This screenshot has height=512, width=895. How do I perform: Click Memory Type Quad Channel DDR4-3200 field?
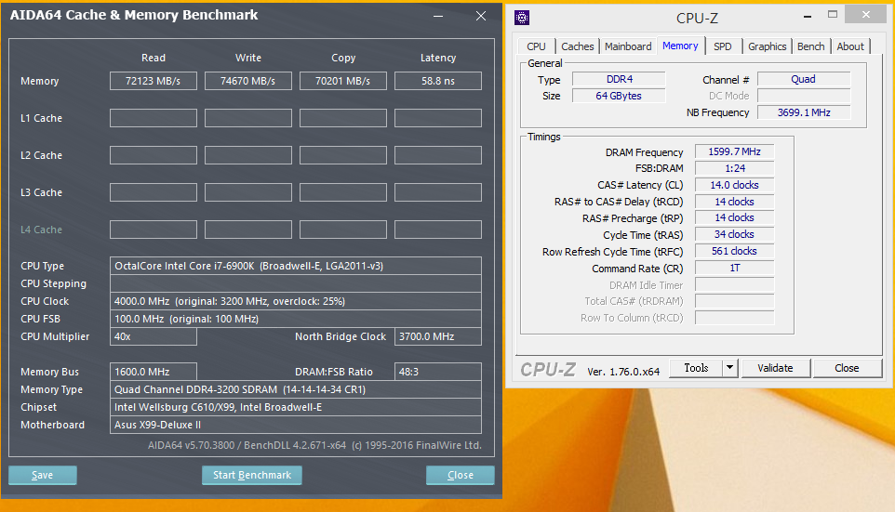(295, 389)
